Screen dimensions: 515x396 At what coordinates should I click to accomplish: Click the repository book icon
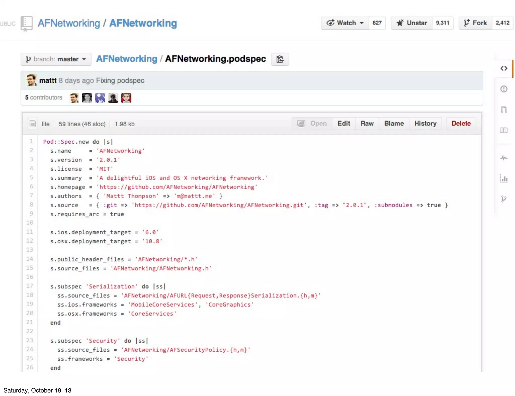click(26, 23)
